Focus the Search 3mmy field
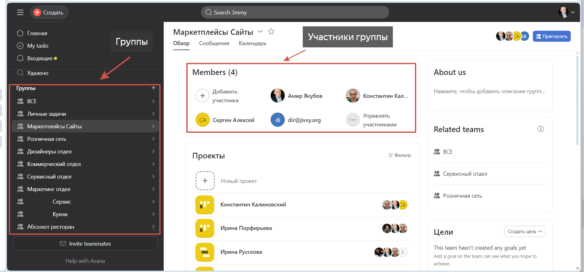The image size is (584, 272). click(295, 12)
